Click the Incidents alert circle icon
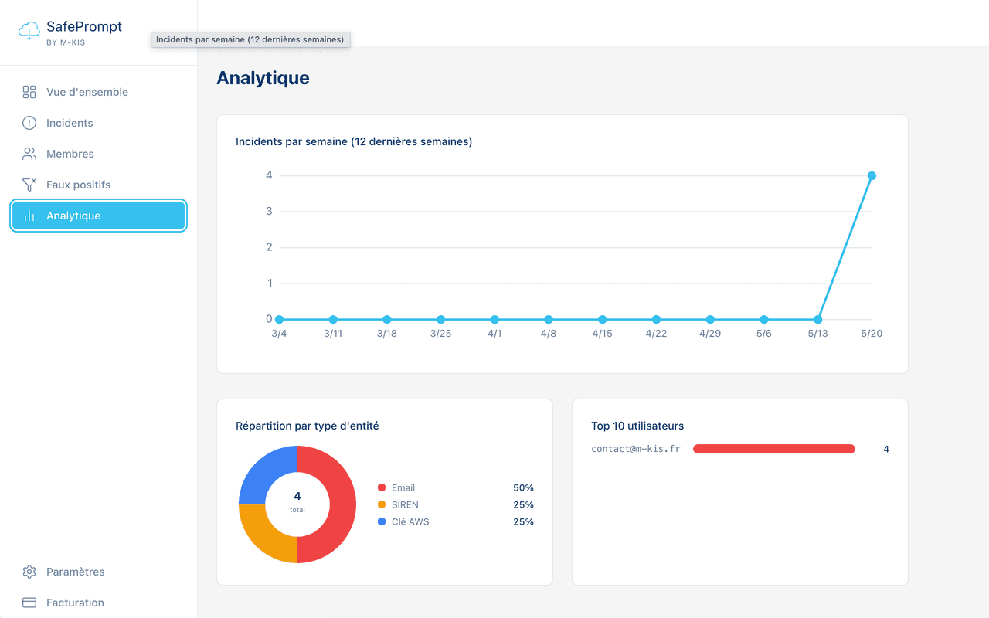This screenshot has height=618, width=989. tap(29, 123)
